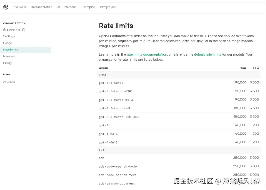
Task: Open Billing in the sidebar
Action: coord(7,63)
